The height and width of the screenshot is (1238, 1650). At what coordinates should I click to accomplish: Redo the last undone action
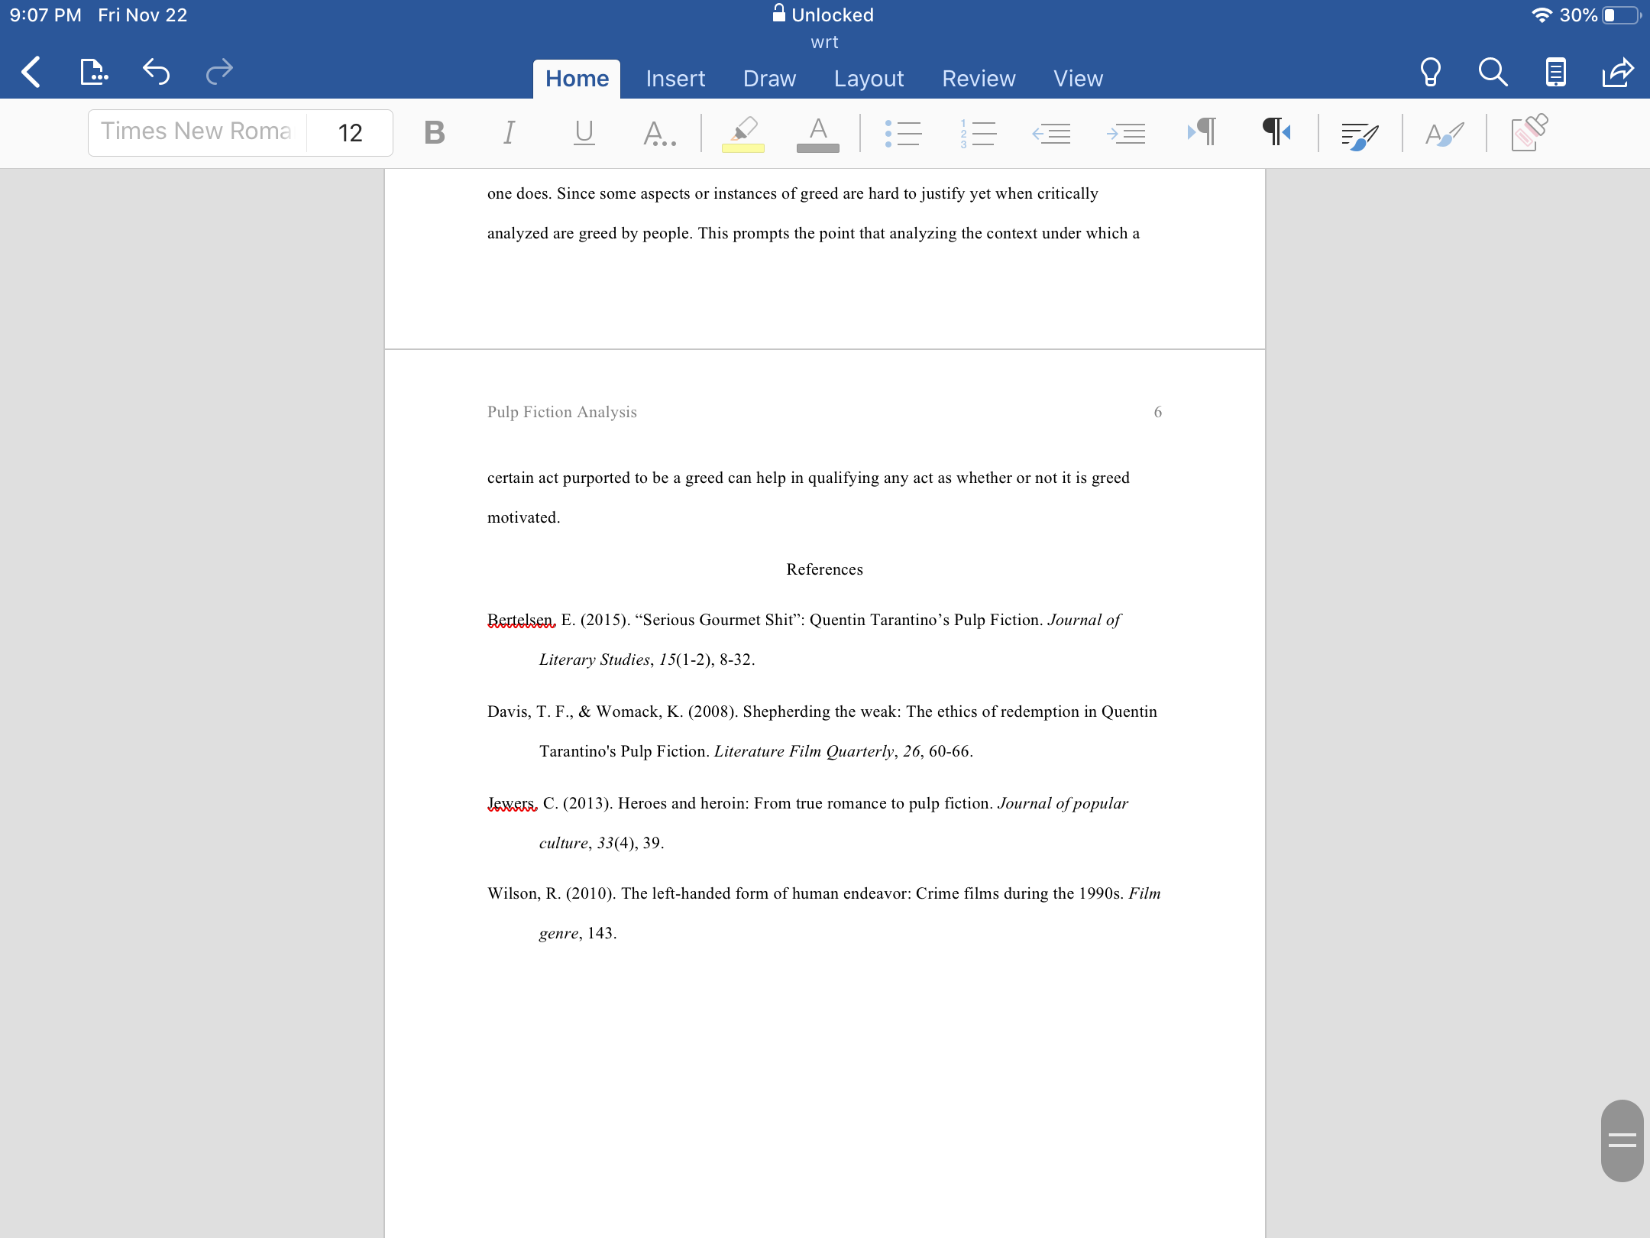point(219,73)
